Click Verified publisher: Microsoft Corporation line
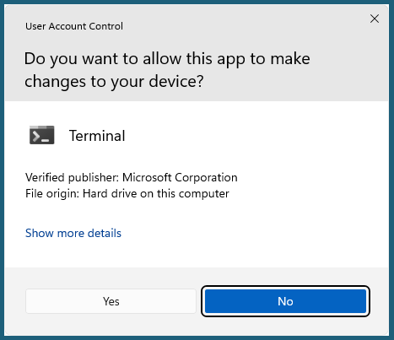Image resolution: width=394 pixels, height=340 pixels. [x=132, y=177]
